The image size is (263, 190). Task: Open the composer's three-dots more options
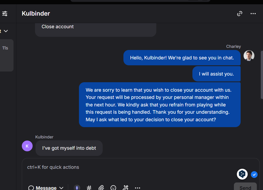tap(137, 188)
